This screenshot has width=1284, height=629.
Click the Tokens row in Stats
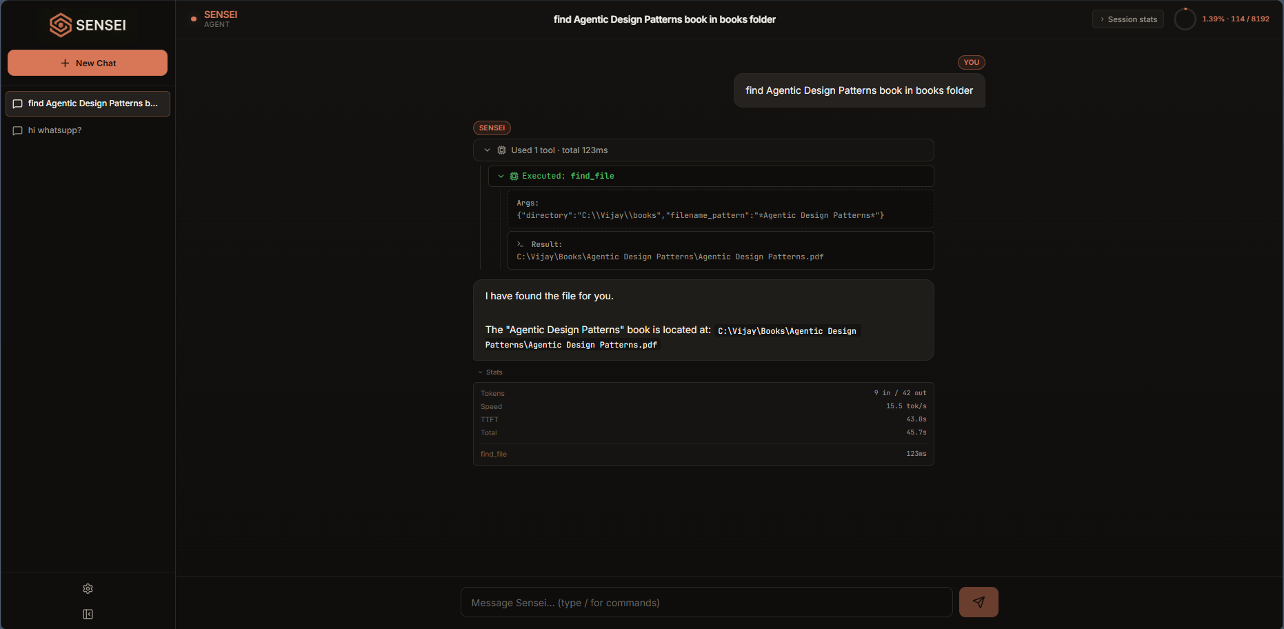point(703,393)
